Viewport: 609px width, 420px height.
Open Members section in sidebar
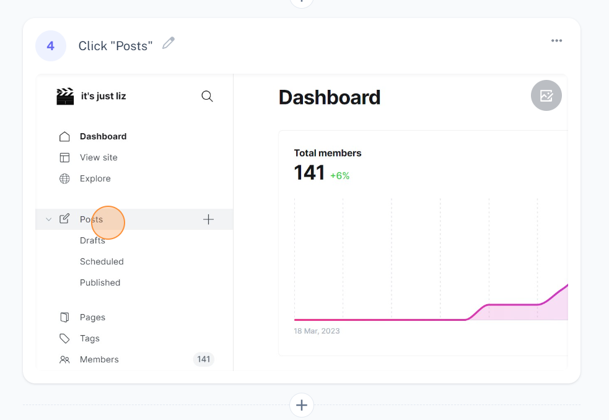pyautogui.click(x=99, y=359)
